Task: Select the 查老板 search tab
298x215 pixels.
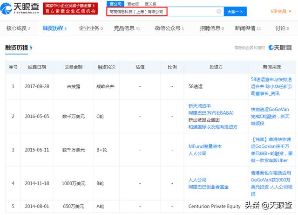Action: click(133, 4)
